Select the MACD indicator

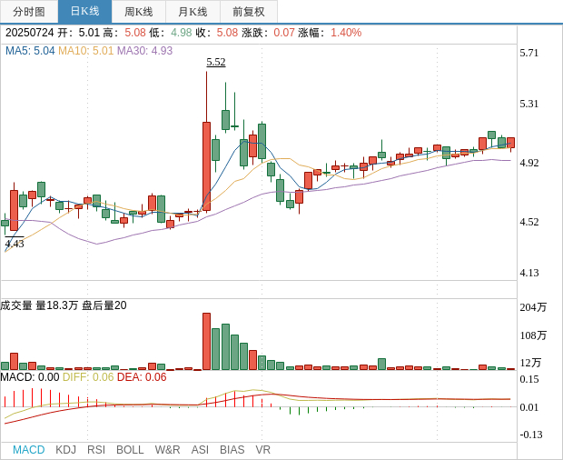[29, 450]
